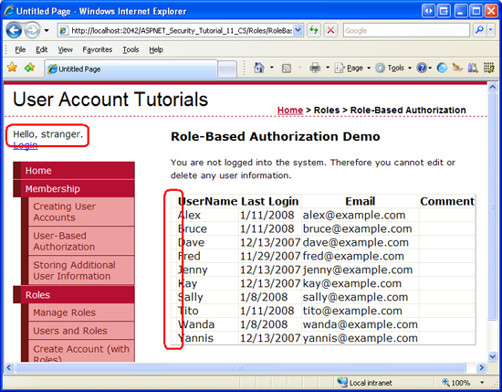Open the zoom level 100% dropdown

(482, 382)
